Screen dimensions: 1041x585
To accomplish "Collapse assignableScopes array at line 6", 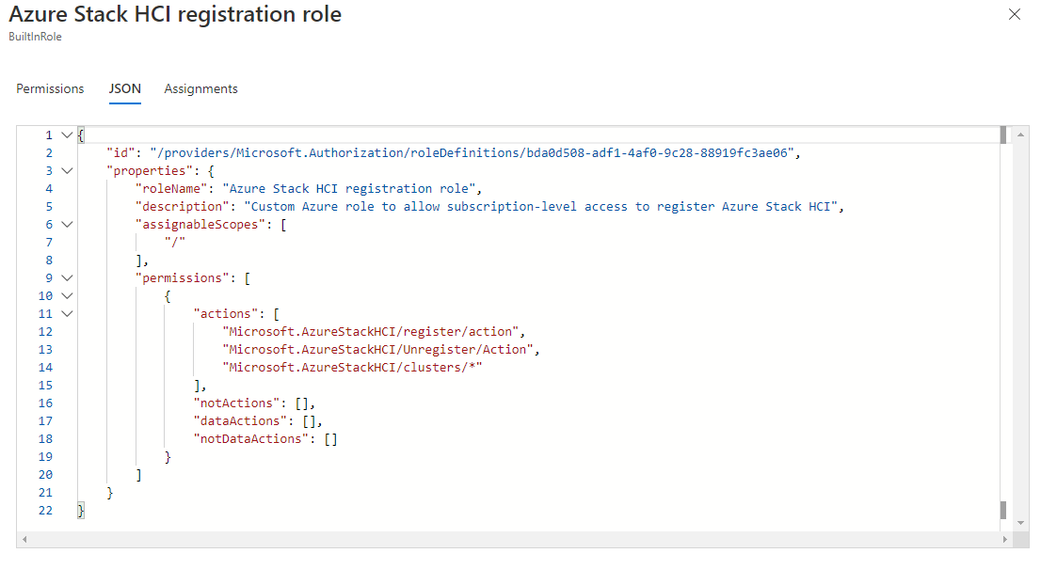I will click(x=67, y=225).
